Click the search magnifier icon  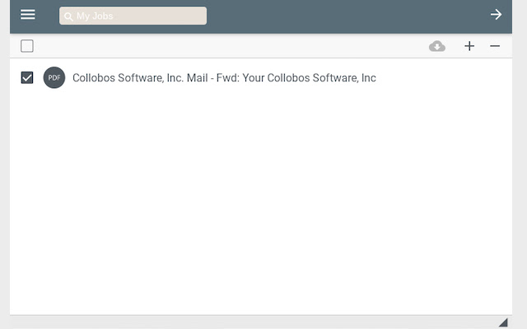click(x=68, y=16)
